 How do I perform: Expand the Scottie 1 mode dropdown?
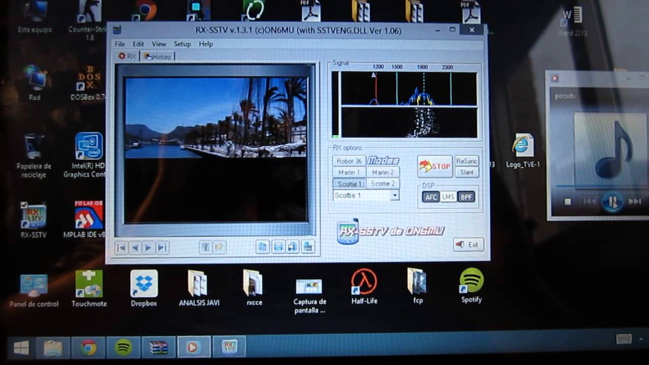point(394,196)
